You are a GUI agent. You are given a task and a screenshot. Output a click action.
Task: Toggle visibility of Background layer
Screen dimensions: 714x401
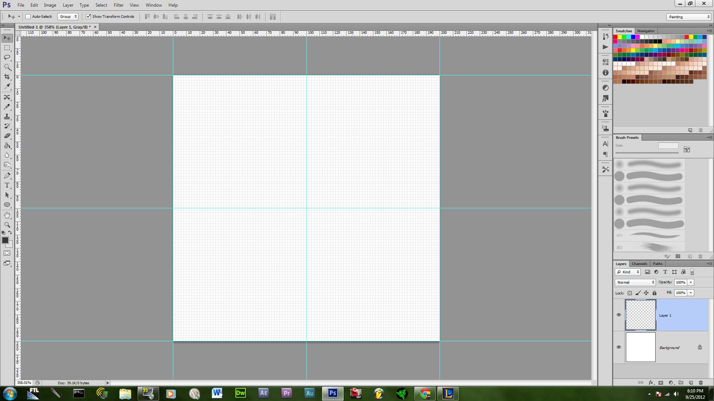618,347
